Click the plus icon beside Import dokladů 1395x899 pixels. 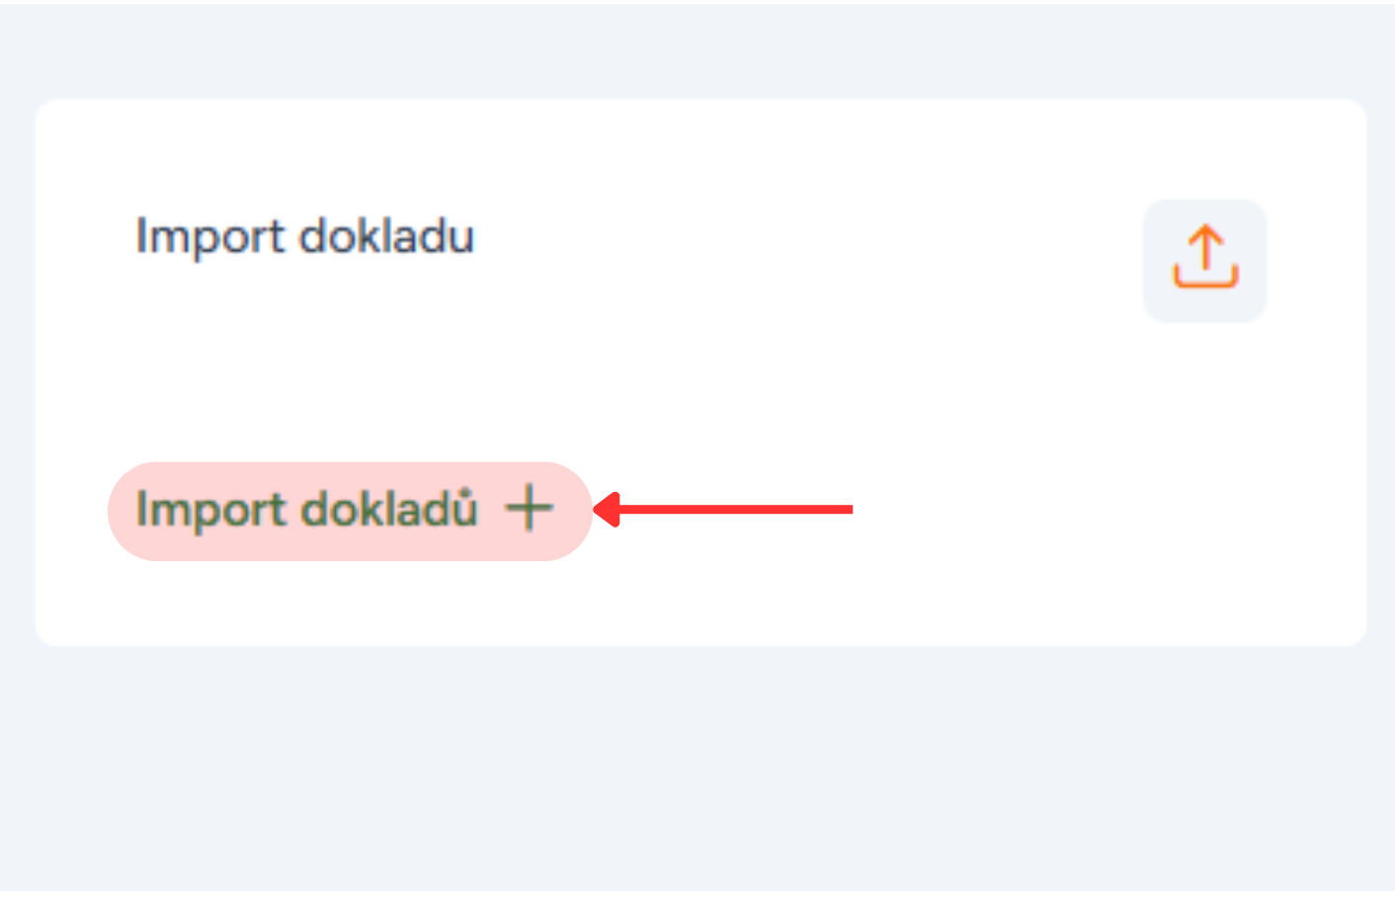click(529, 509)
